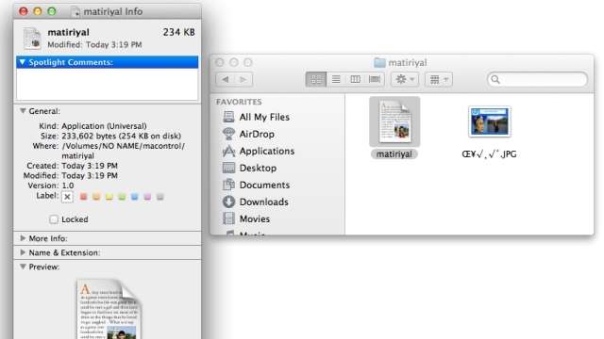Viewport: 604px width, 339px height.
Task: Apply the purple label color
Action: tap(147, 197)
